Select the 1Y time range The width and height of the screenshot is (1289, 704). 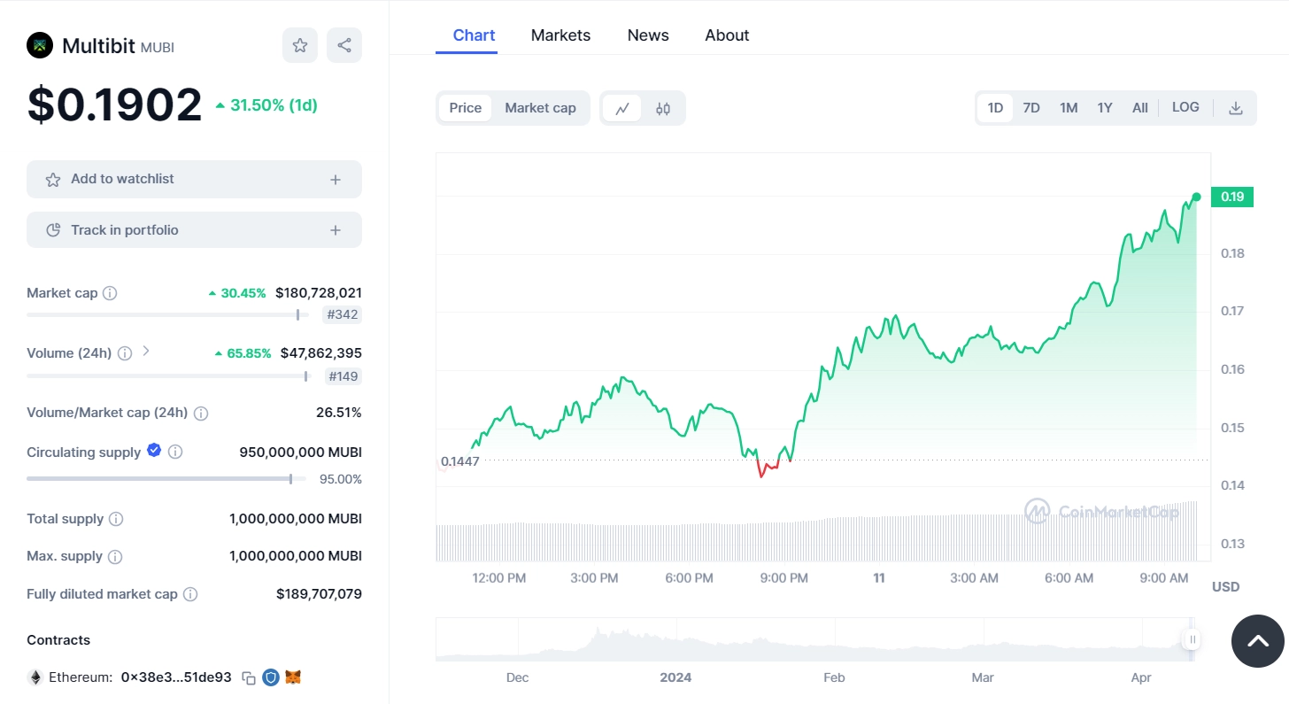coord(1105,108)
